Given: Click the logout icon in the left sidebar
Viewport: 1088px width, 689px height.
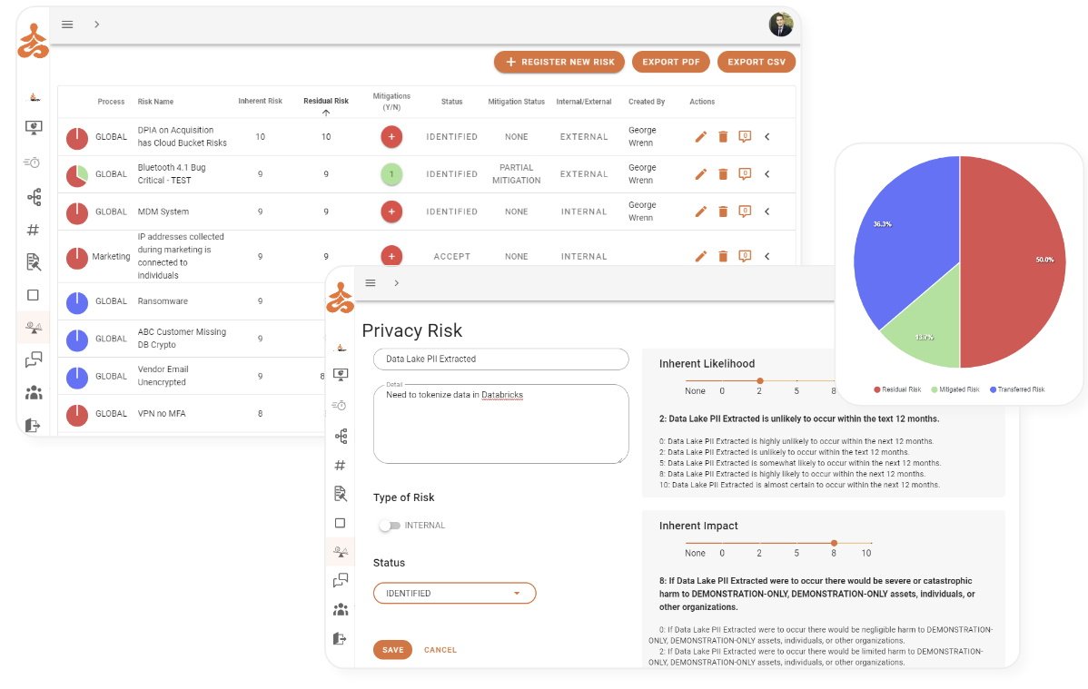Looking at the screenshot, I should tap(34, 425).
